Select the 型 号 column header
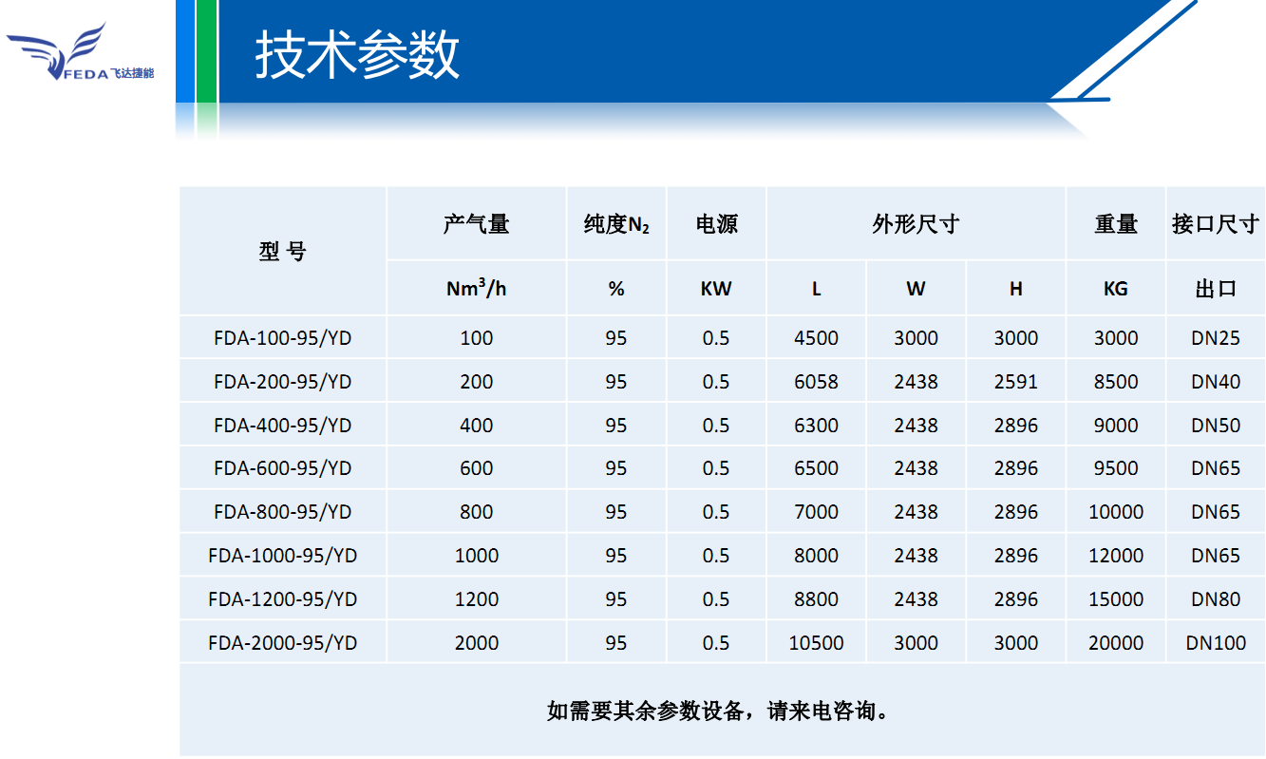1266x759 pixels. (x=283, y=252)
